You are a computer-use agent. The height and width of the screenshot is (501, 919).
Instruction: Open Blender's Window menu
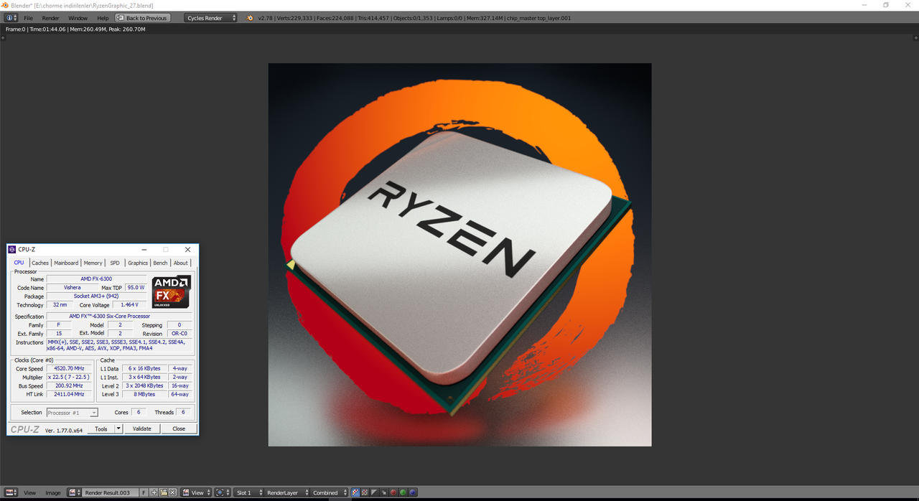point(78,18)
